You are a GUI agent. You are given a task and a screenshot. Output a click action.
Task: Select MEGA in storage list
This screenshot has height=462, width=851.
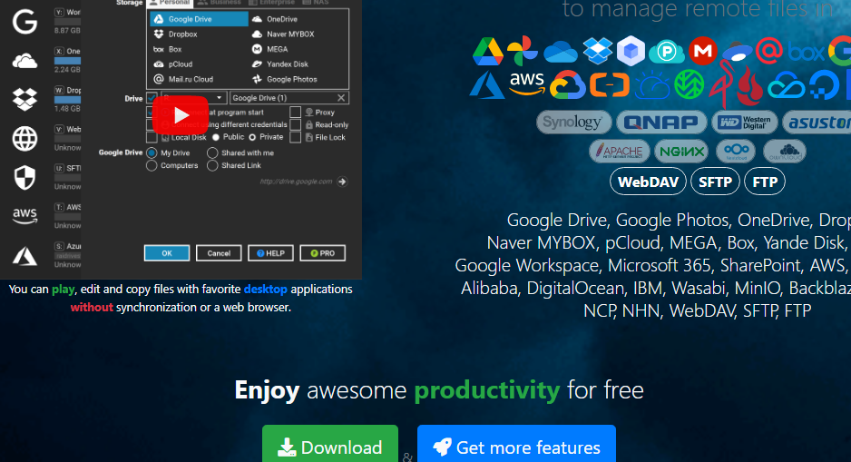tap(277, 49)
